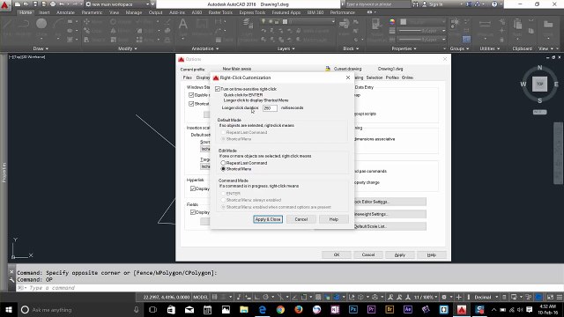Expand the Layers panel dropdown
The width and height of the screenshot is (564, 317).
[x=286, y=48]
